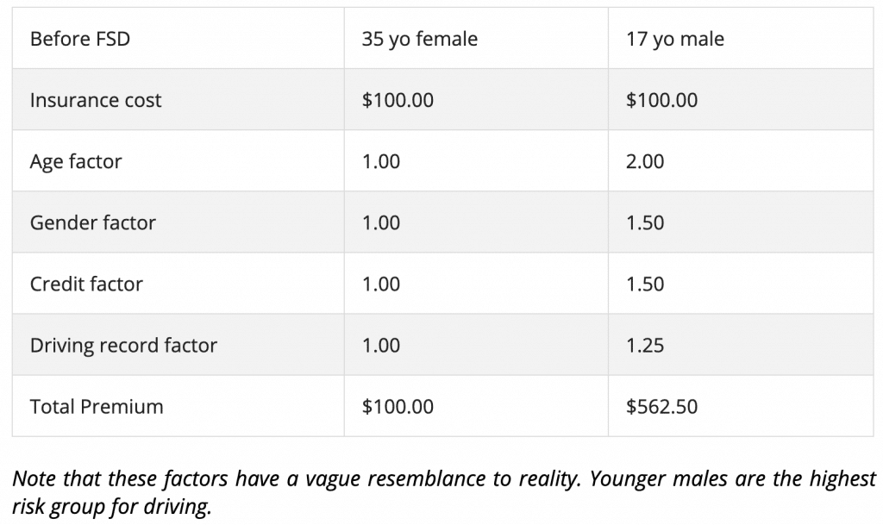Select the $562.50 total premium cell

point(661,406)
